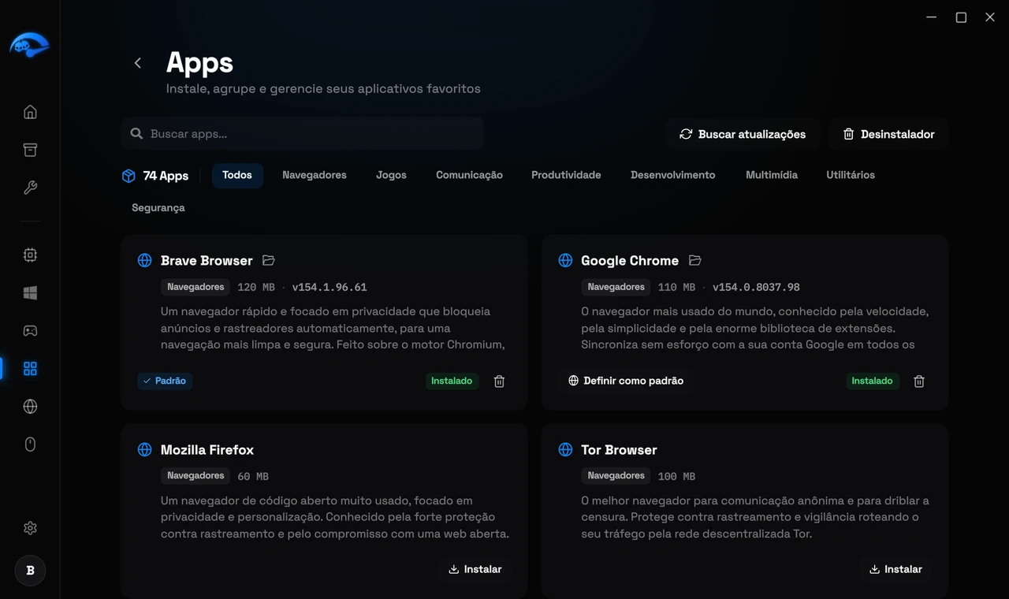Click the Brave version text "v154.1.96.61"
Image resolution: width=1009 pixels, height=599 pixels.
(x=330, y=288)
